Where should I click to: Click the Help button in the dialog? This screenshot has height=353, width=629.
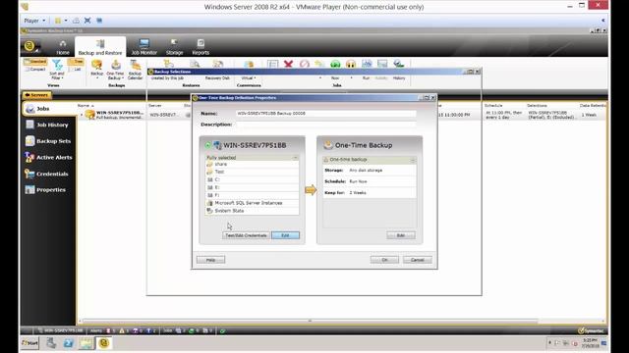[x=210, y=260]
